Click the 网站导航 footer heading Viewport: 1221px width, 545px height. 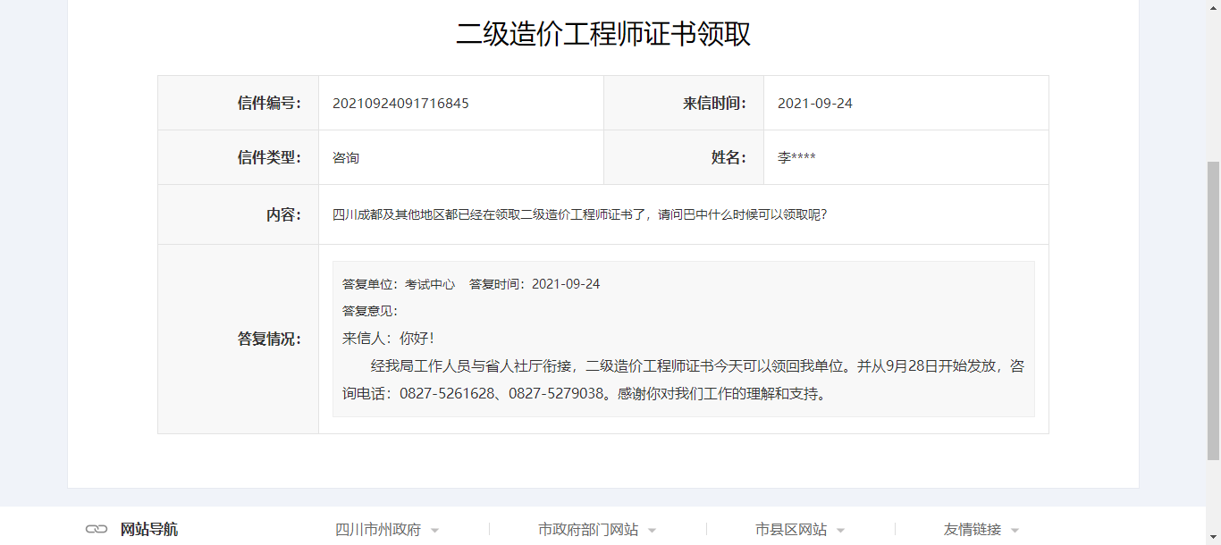pyautogui.click(x=148, y=530)
